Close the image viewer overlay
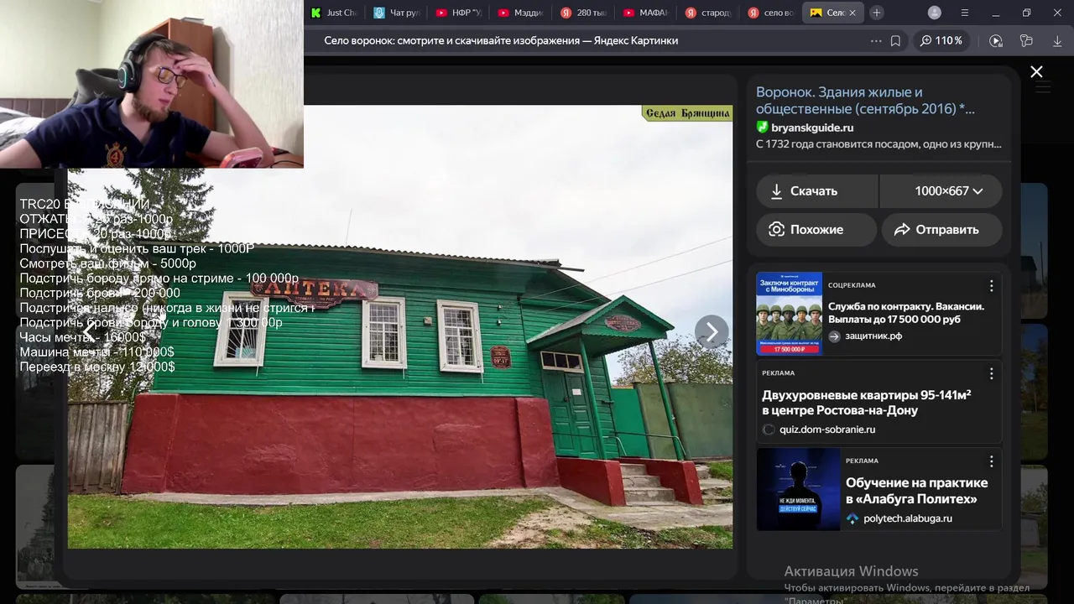 [1036, 72]
